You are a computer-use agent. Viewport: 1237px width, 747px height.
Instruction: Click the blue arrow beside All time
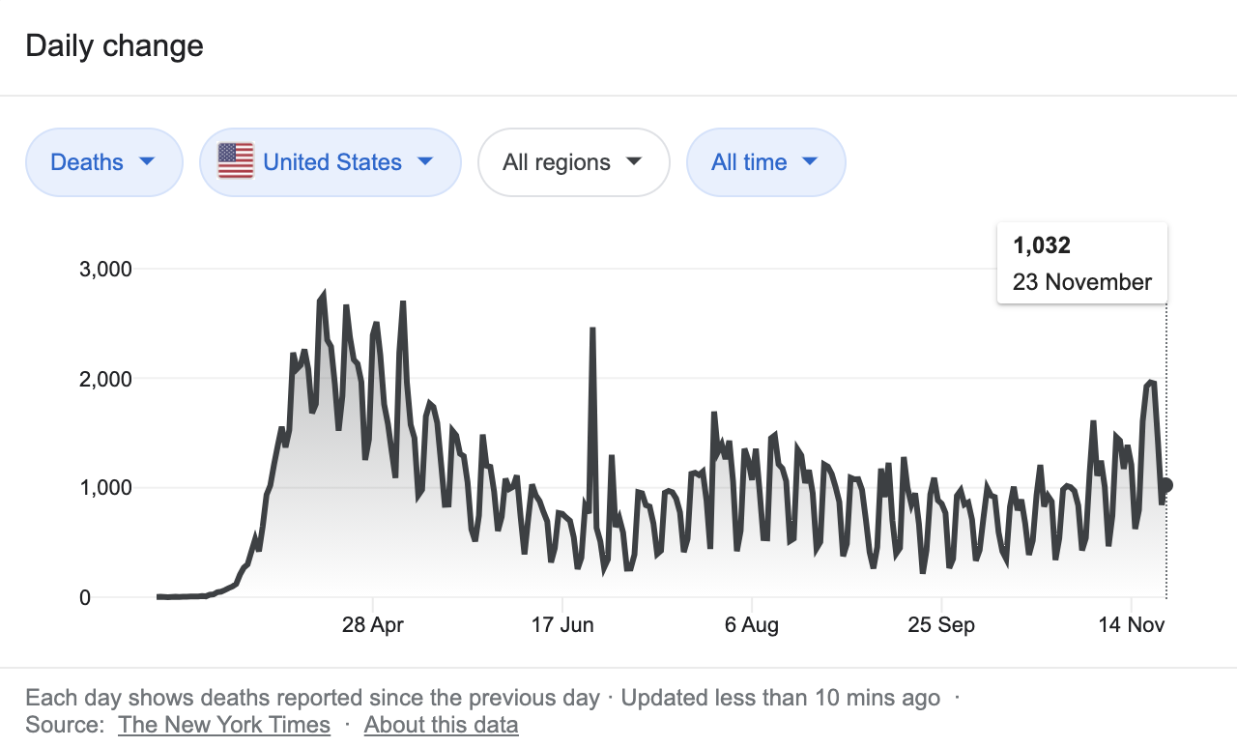tap(810, 161)
